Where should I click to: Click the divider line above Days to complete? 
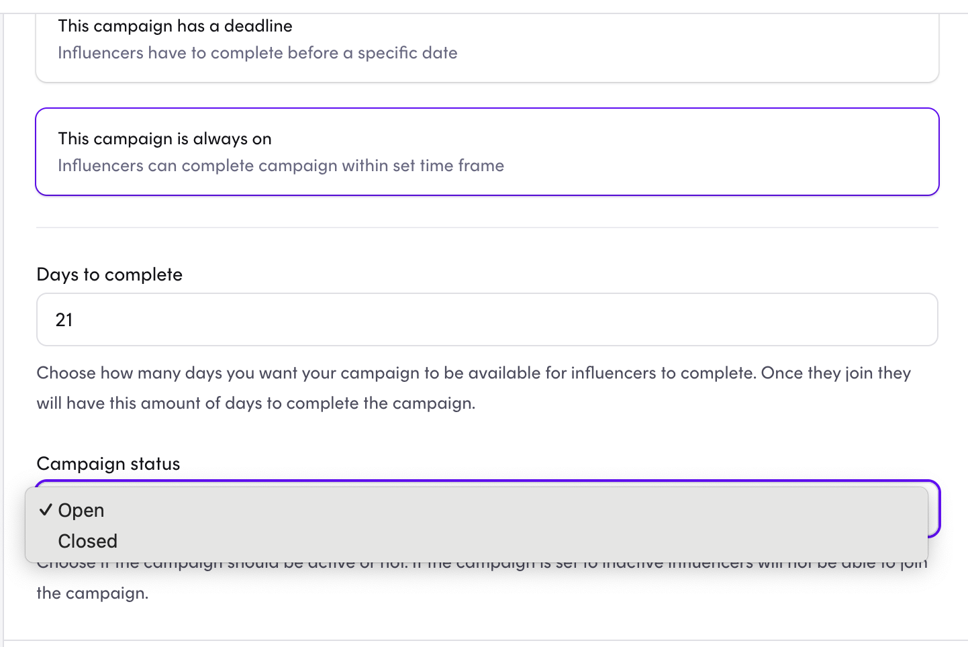pos(487,228)
